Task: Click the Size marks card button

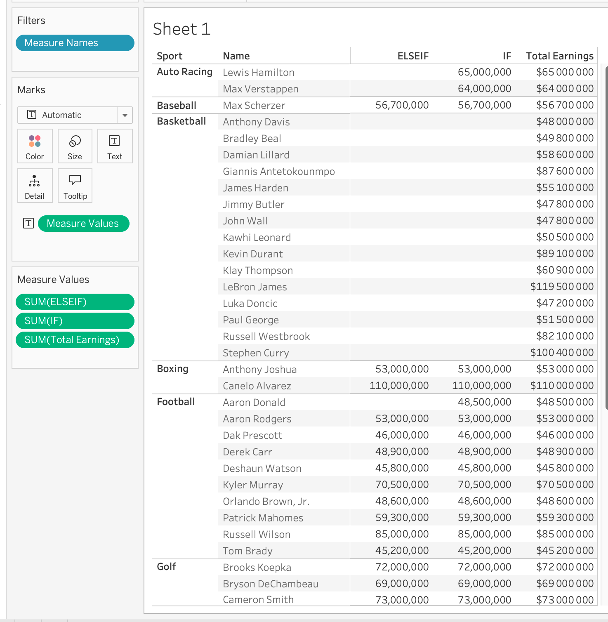Action: pyautogui.click(x=75, y=146)
